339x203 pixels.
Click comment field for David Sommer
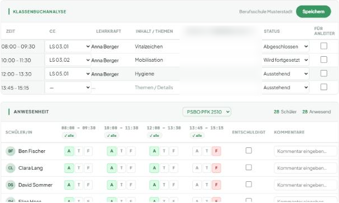coord(306,185)
